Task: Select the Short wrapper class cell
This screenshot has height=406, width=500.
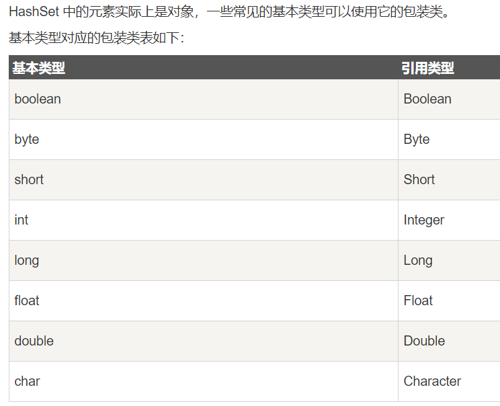Action: click(449, 180)
